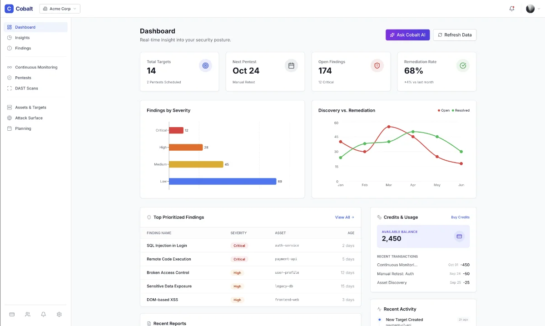Navigate to Pentests
The image size is (545, 326).
click(x=35, y=78)
